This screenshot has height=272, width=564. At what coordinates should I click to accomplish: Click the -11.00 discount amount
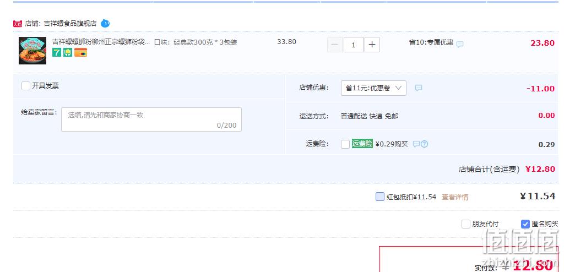click(541, 89)
